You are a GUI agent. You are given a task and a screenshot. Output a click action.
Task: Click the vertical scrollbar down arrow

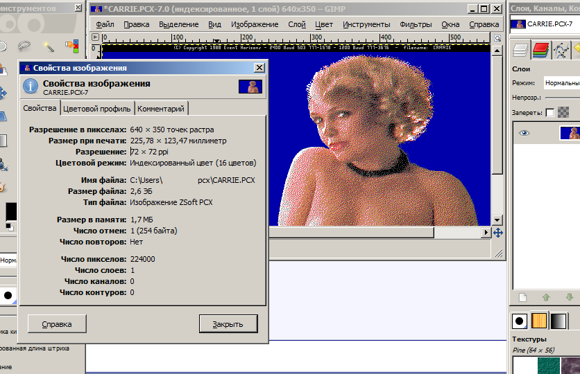pos(497,220)
